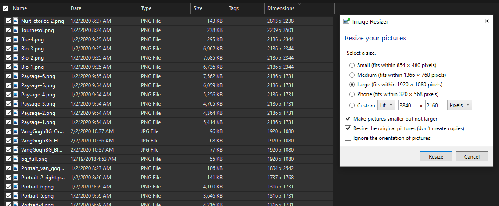Viewport: 499px width, 206px height.
Task: Choose the Medium size radio option
Action: [352, 75]
